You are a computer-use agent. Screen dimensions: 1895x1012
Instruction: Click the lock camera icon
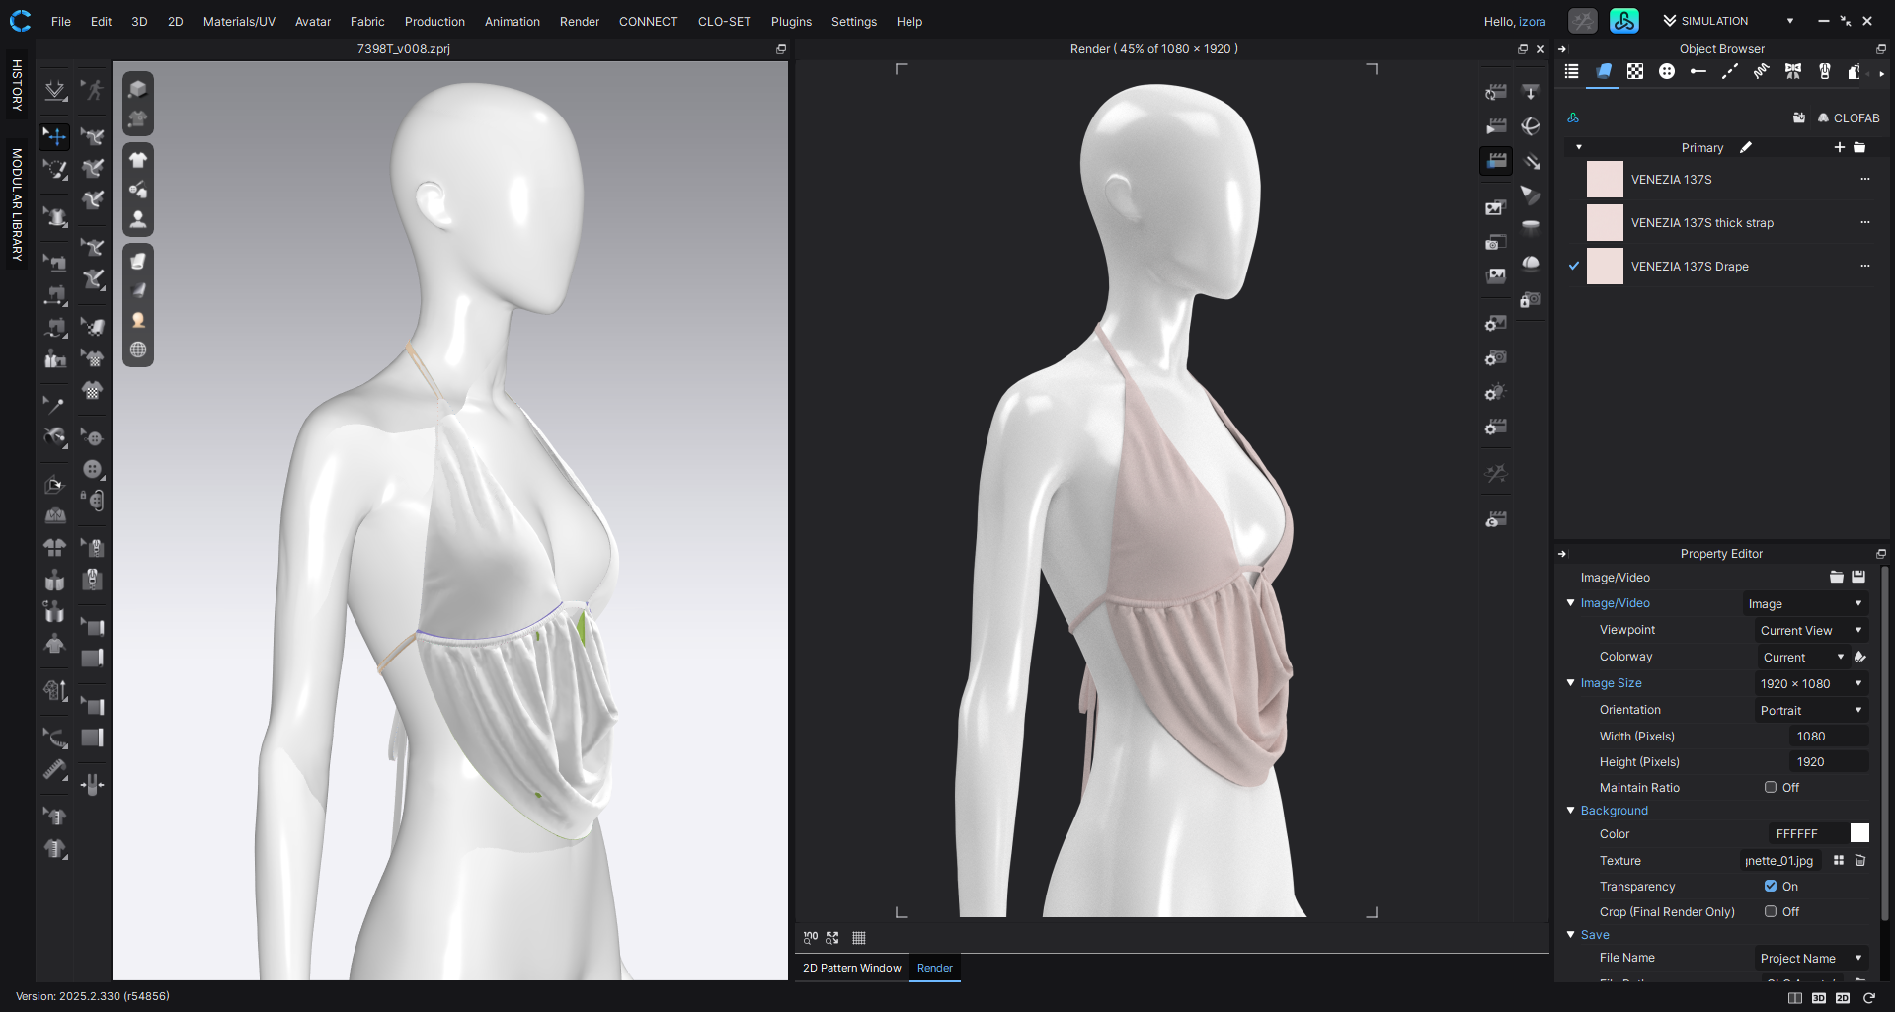1531,299
